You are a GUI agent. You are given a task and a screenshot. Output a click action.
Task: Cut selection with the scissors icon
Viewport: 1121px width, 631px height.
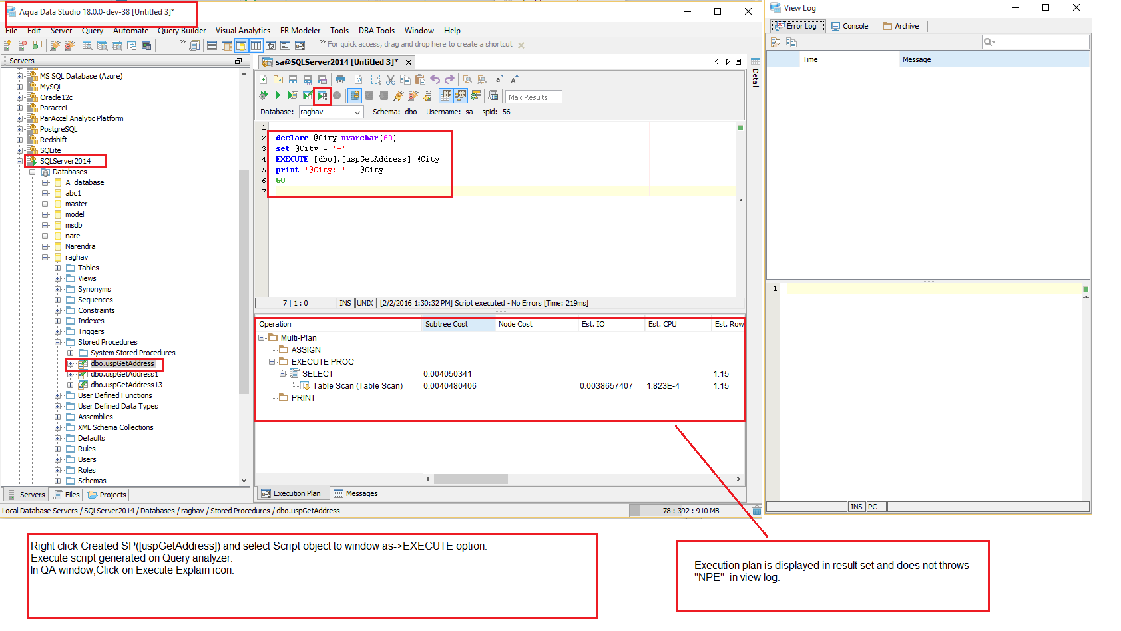(x=391, y=79)
